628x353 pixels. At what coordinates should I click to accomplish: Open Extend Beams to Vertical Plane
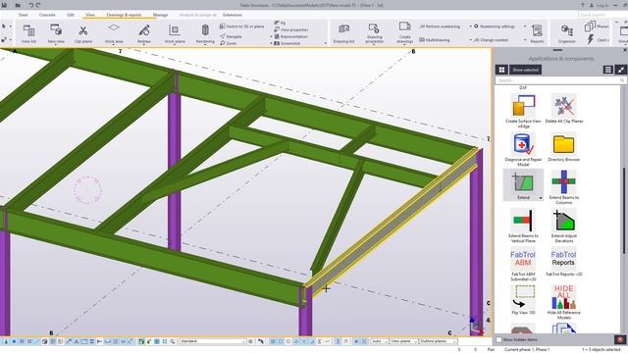(523, 226)
